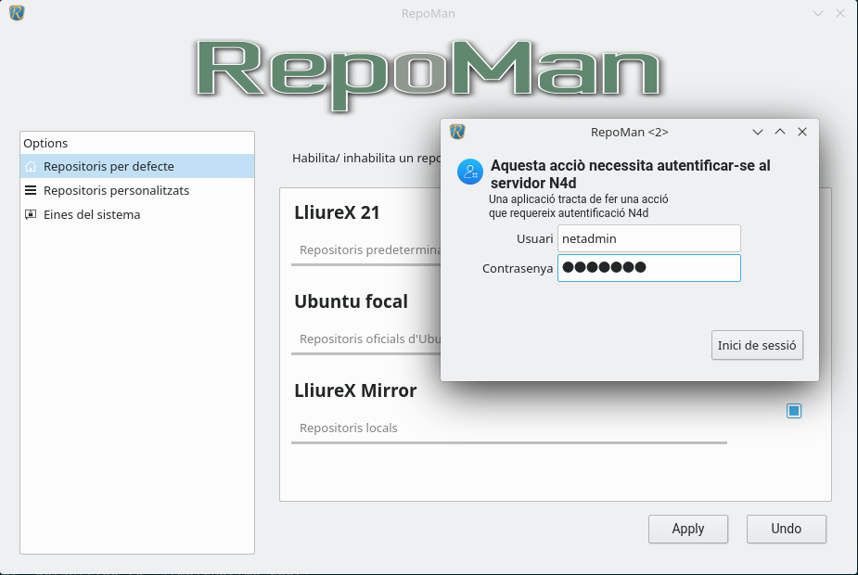Screen dimensions: 858x575
Task: Click the Repositoris locals description text
Action: coord(349,428)
